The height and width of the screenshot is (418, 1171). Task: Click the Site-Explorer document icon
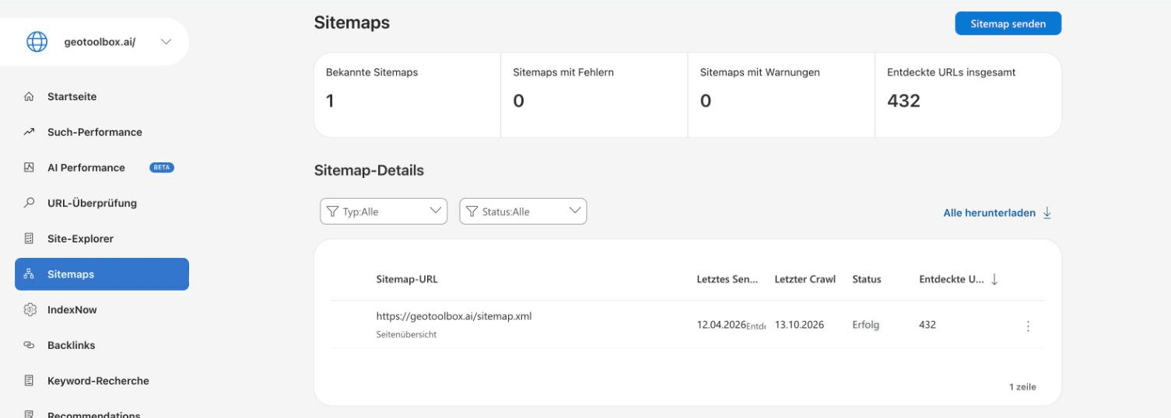point(30,239)
